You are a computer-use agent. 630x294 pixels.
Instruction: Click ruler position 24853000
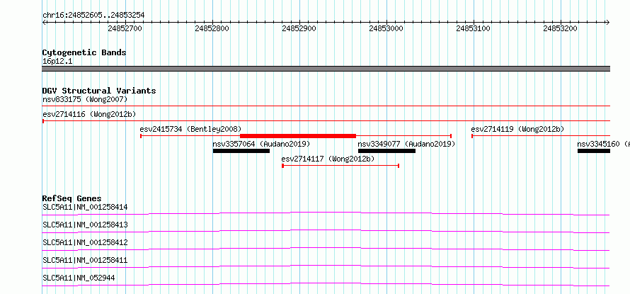pos(386,28)
